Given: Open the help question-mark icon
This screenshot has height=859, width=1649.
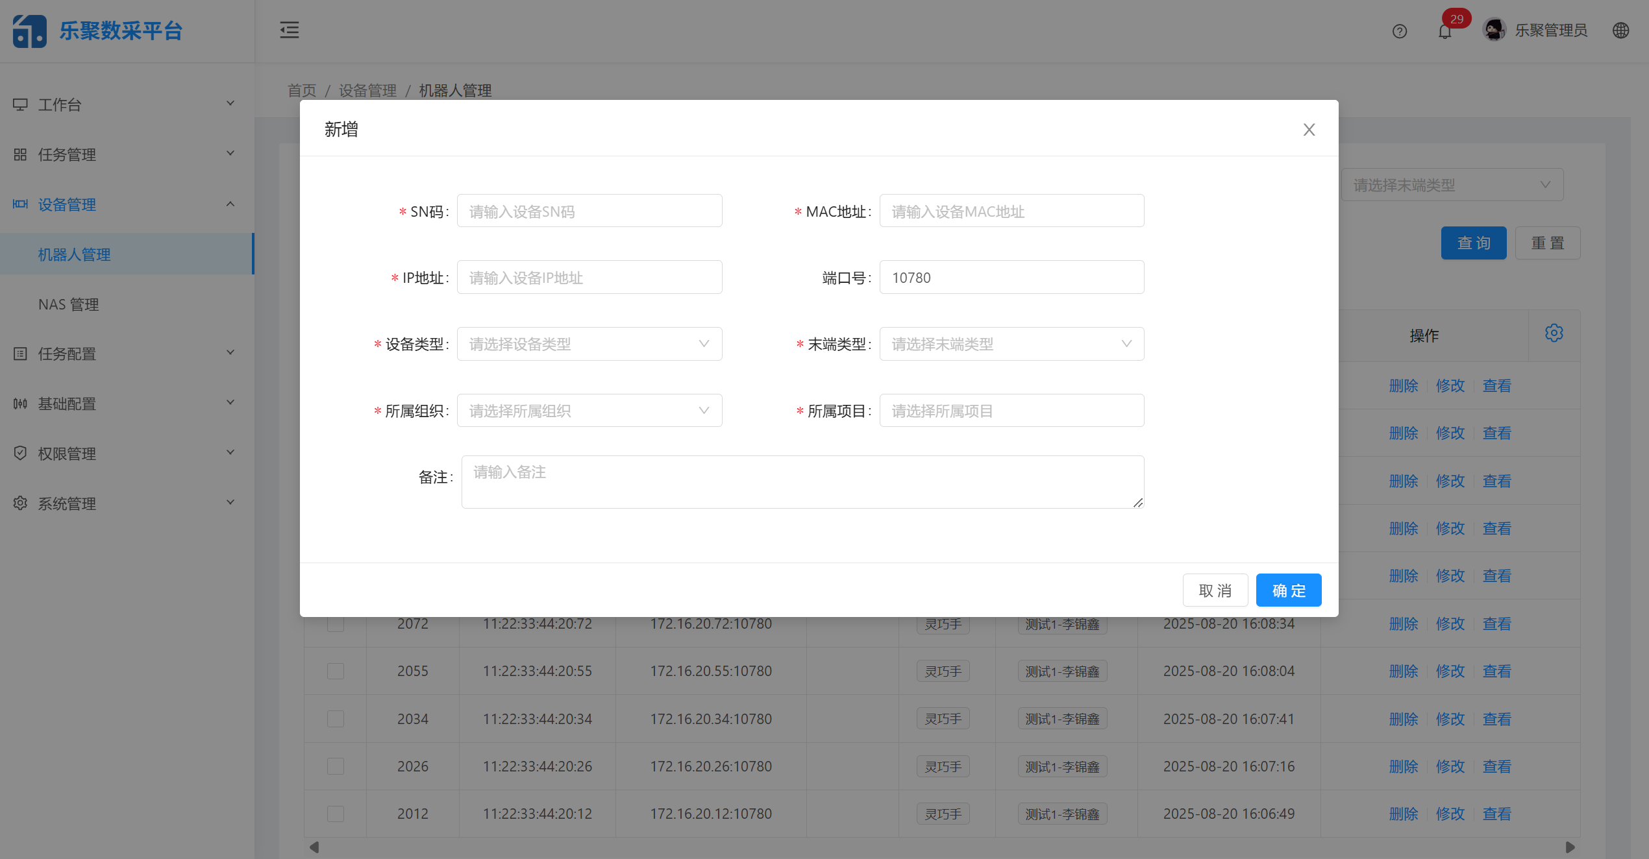Looking at the screenshot, I should [x=1400, y=31].
